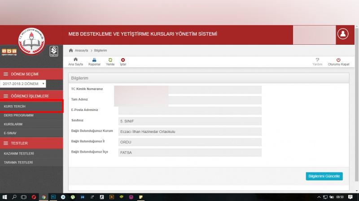Open the Windows Start menu

pos(5,197)
